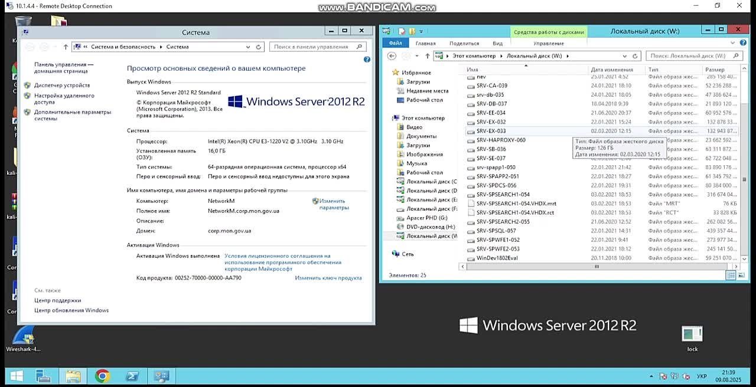The width and height of the screenshot is (756, 387).
Task: Show hidden tray icons arrow
Action: 652,376
